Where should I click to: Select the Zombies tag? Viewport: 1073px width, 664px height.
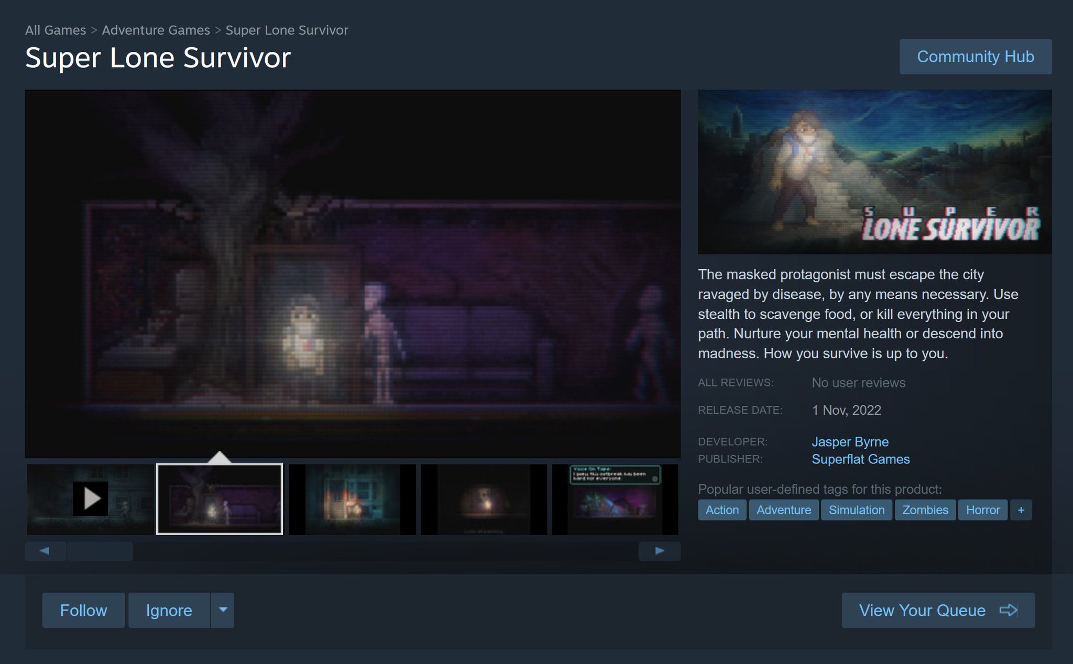point(925,510)
